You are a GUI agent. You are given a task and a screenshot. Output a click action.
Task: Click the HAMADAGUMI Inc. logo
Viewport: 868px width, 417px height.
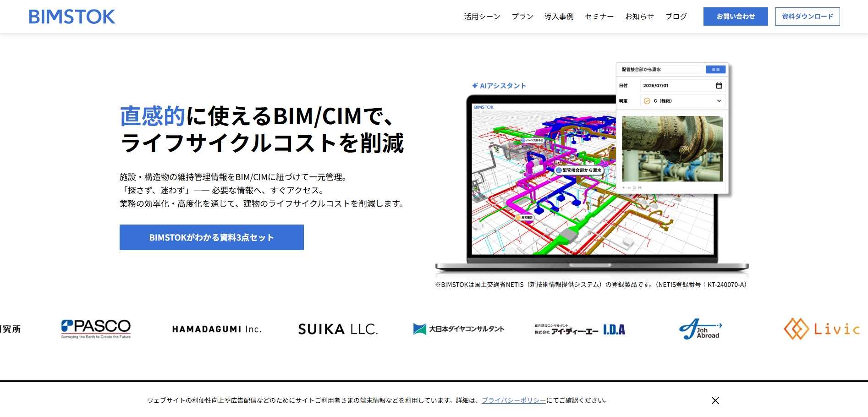[217, 329]
